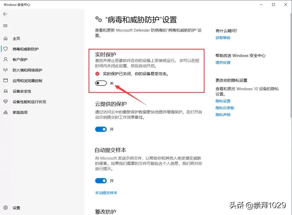Open 防火墙和网络保护 section

click(x=28, y=70)
